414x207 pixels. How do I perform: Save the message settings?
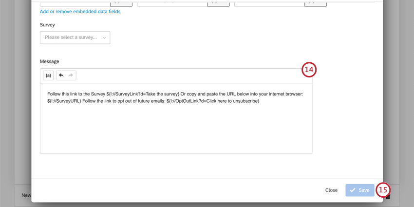[x=360, y=190]
